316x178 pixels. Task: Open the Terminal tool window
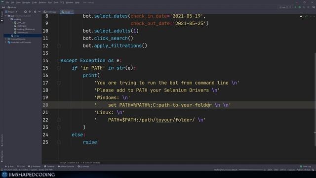coord(49,167)
